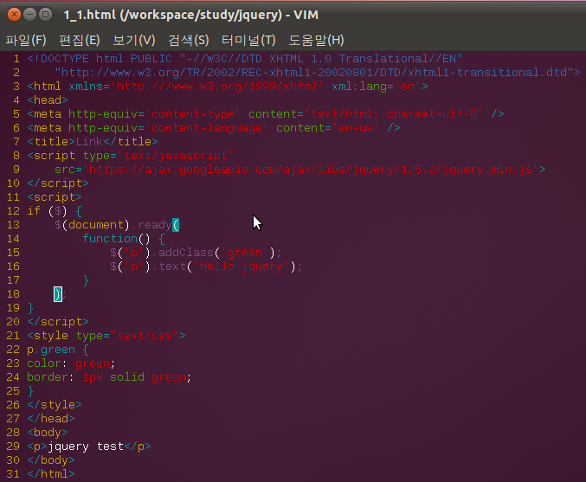Click the if ($) statement
The height and width of the screenshot is (482, 586).
tap(47, 211)
